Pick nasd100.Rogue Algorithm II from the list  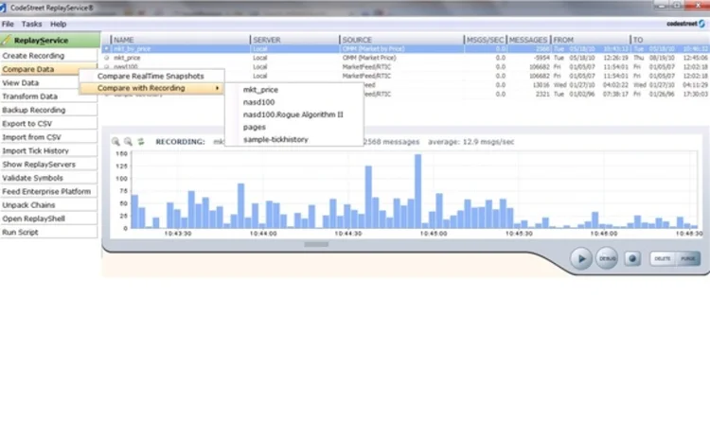(x=293, y=114)
